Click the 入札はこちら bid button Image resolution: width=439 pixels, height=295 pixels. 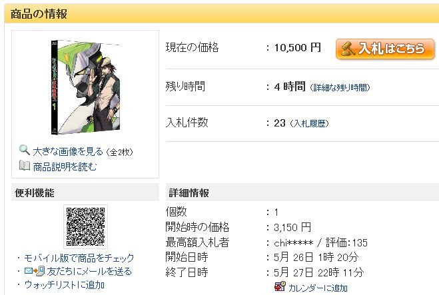point(385,49)
